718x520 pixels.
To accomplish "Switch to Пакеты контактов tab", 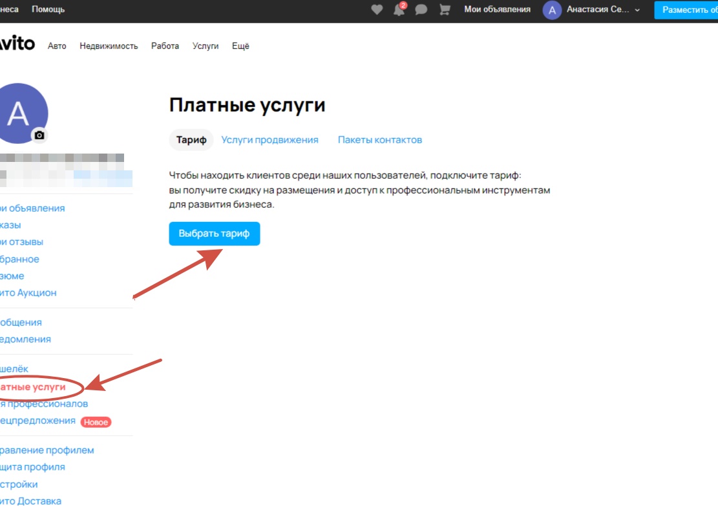I will pyautogui.click(x=380, y=140).
